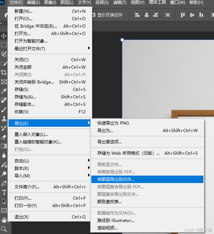Screen dimensions: 214x234
Task: Choose 打开(O)... menu entry
Action: coord(50,19)
